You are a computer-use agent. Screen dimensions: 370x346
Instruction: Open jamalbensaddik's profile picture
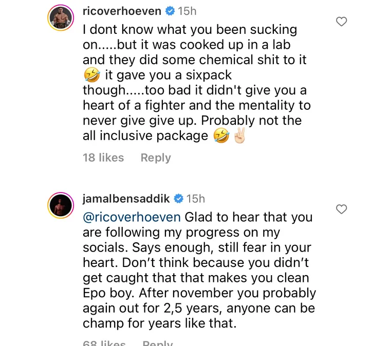pyautogui.click(x=61, y=206)
